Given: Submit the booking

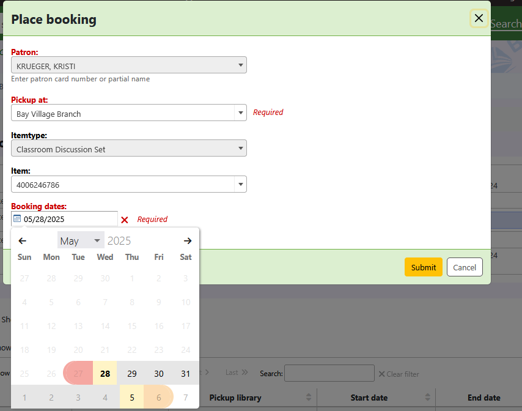Looking at the screenshot, I should click(423, 267).
